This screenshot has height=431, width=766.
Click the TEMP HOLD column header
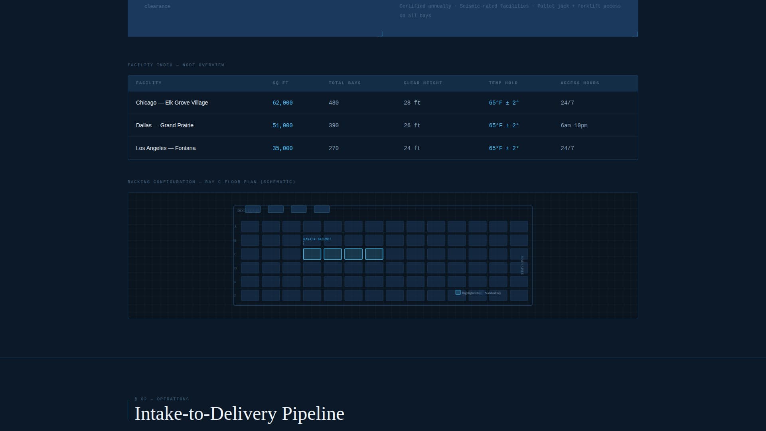(503, 83)
